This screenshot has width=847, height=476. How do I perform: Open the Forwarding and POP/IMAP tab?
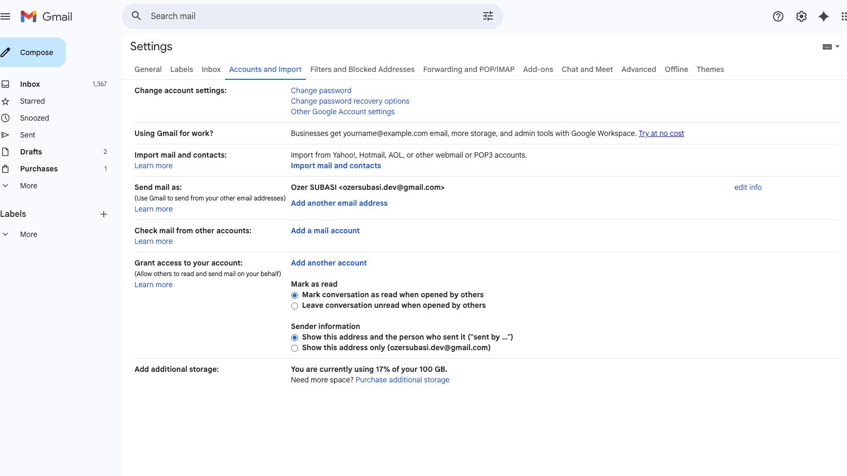pos(468,69)
